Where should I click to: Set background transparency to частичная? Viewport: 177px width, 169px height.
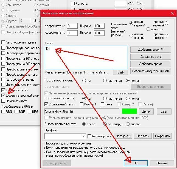coord(105,81)
